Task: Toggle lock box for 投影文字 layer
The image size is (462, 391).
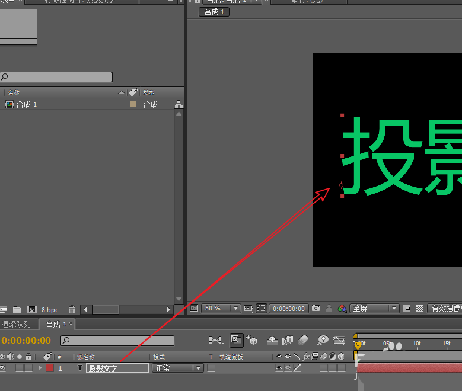Action: (x=28, y=368)
